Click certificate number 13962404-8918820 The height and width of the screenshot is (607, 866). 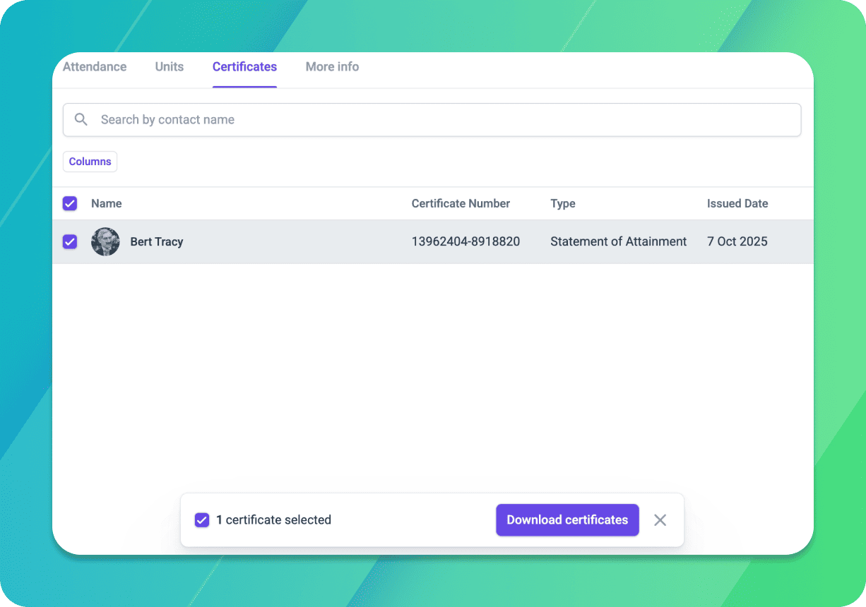tap(465, 241)
